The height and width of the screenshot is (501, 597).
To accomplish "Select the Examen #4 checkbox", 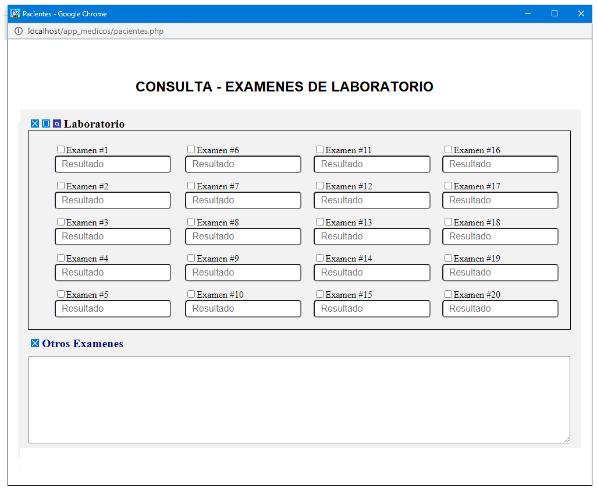I will click(61, 257).
